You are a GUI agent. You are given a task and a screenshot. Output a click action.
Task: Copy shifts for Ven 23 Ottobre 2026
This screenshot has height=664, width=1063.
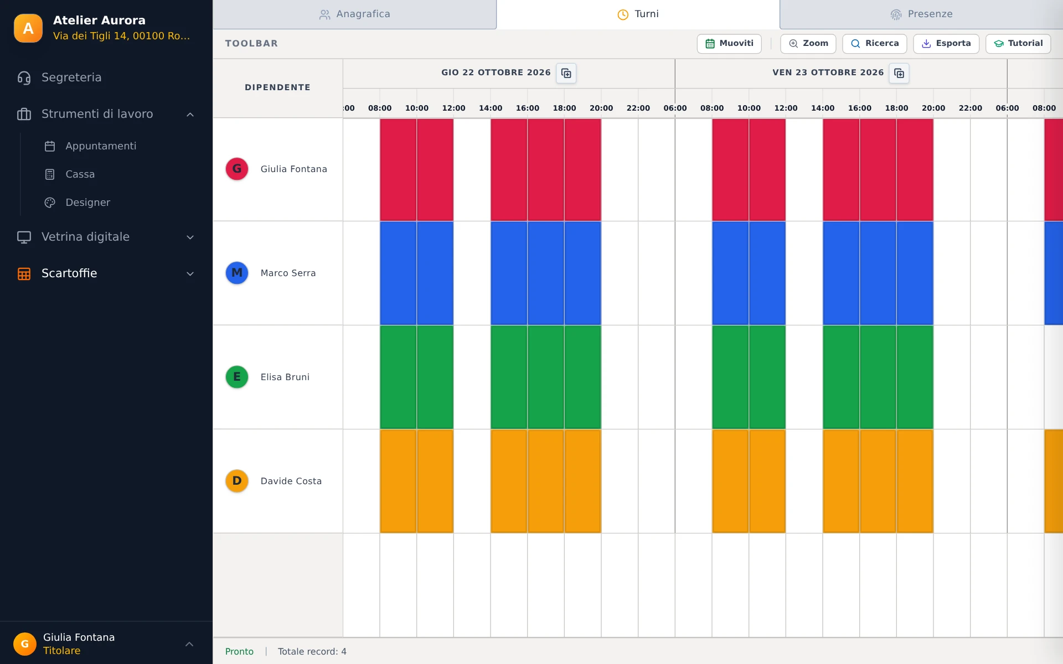point(899,73)
